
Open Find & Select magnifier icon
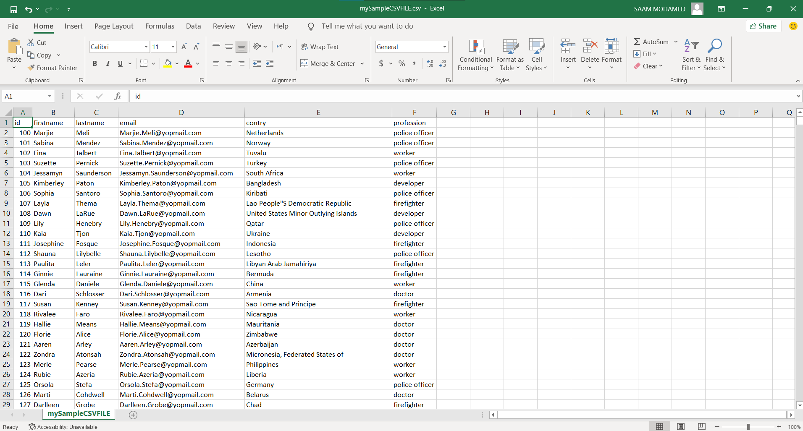(714, 46)
